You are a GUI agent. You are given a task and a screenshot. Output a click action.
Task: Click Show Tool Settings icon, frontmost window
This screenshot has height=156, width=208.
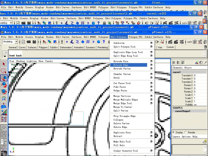click(200, 42)
